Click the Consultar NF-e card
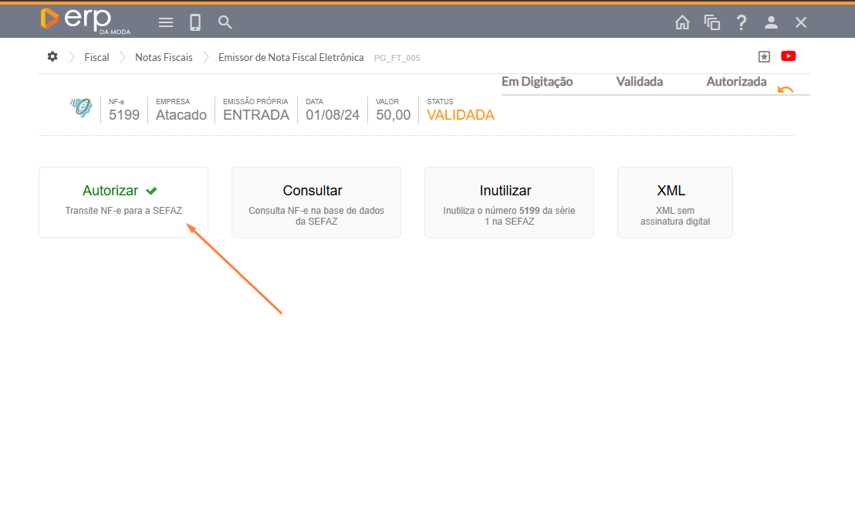This screenshot has height=525, width=855. point(316,202)
